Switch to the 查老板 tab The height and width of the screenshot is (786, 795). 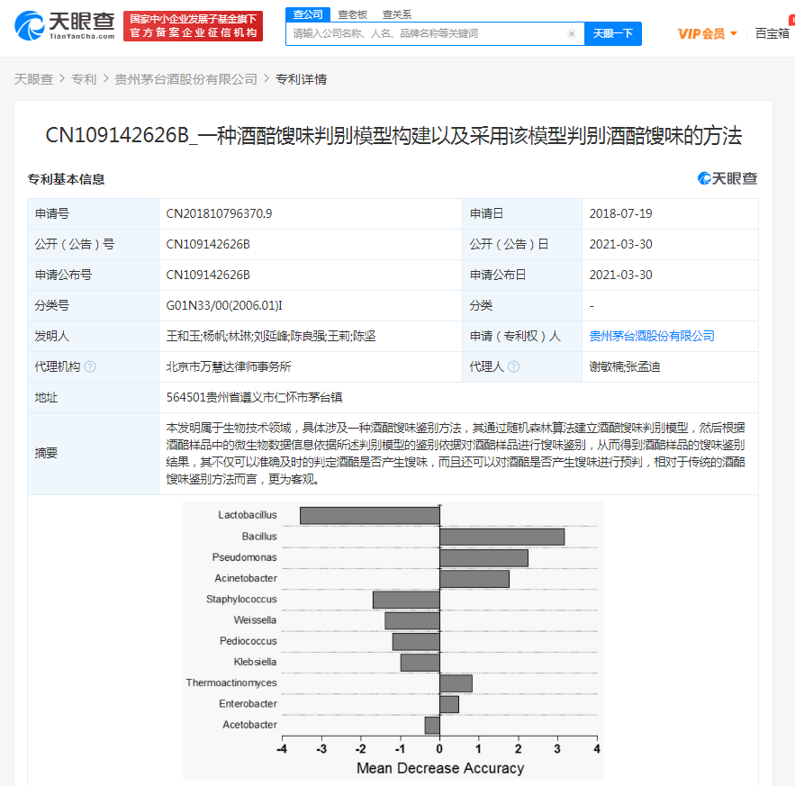pos(352,14)
